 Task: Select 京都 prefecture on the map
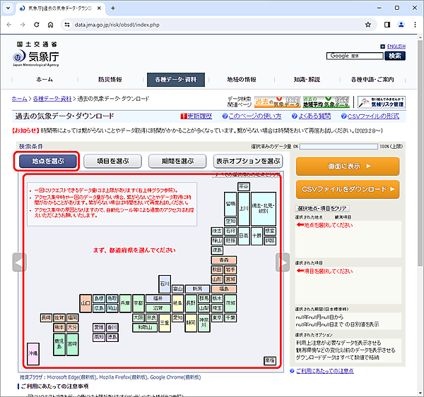pyautogui.click(x=139, y=303)
